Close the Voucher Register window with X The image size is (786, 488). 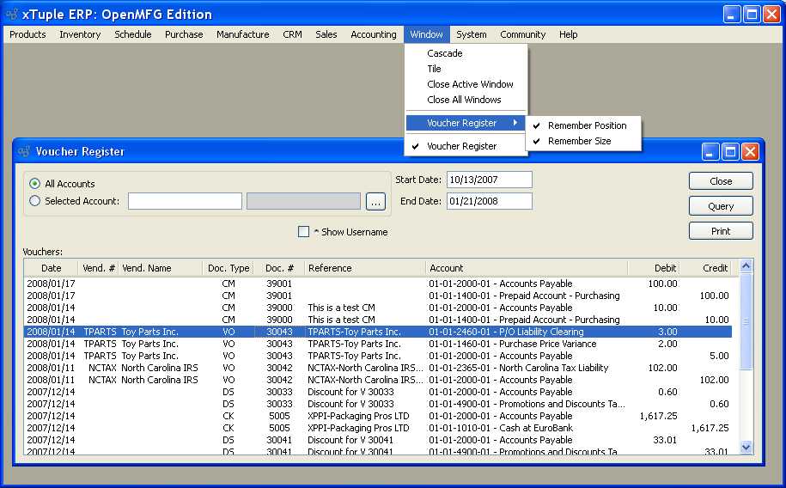[750, 152]
